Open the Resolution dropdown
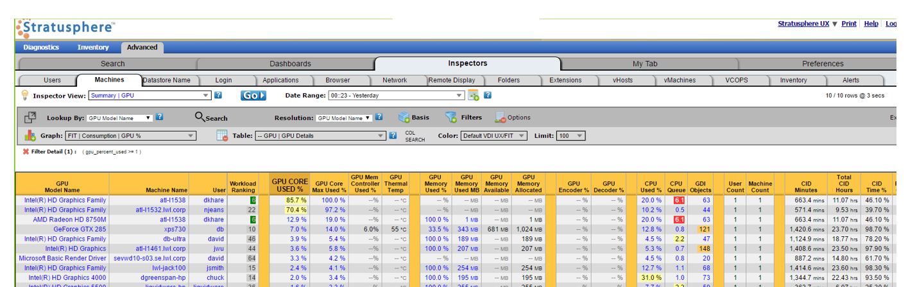 pos(344,117)
